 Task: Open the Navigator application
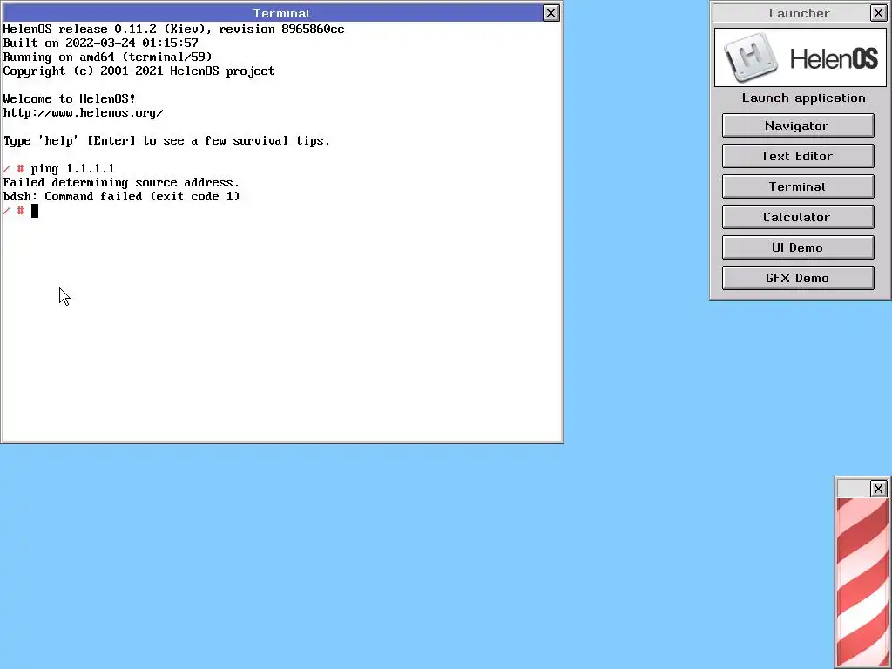point(798,125)
